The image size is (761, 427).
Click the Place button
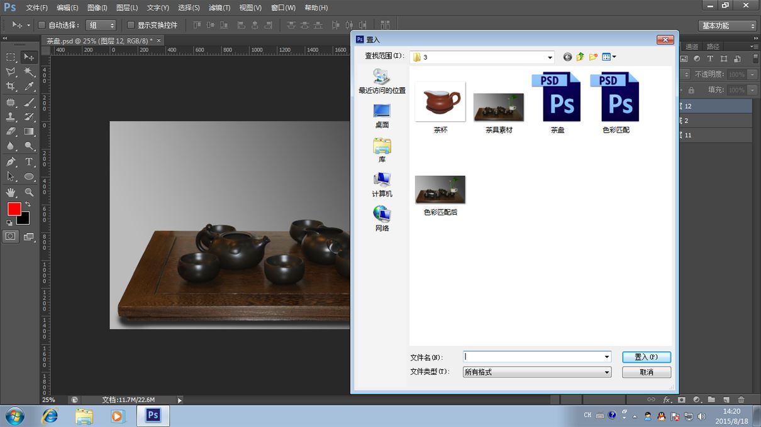[x=647, y=357]
